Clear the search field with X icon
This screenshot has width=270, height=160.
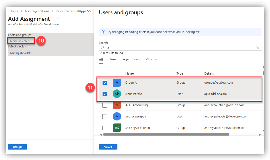(258, 48)
